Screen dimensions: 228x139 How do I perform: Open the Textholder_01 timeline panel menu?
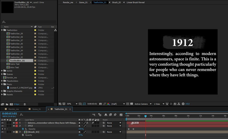[x=70, y=109]
